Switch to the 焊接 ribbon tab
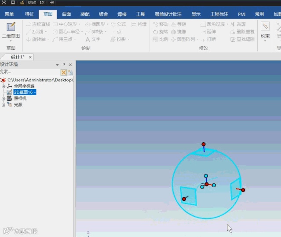This screenshot has width=281, height=237. click(x=122, y=14)
